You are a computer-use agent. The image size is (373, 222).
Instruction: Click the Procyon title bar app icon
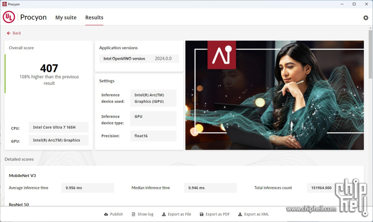(4, 4)
